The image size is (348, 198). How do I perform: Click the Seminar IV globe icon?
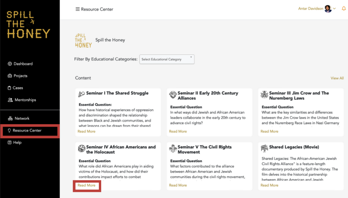[x=82, y=148]
